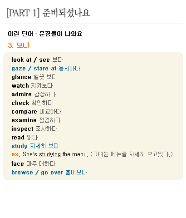Select the 'examine 점검하다' line
The image size is (186, 218).
point(36,120)
